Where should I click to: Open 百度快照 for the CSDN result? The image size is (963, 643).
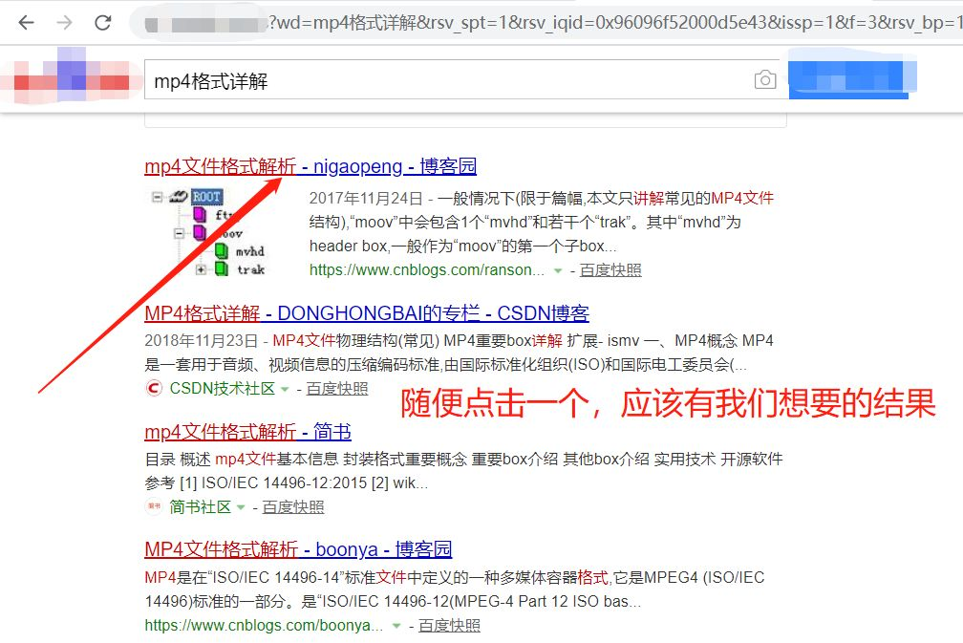pyautogui.click(x=337, y=388)
